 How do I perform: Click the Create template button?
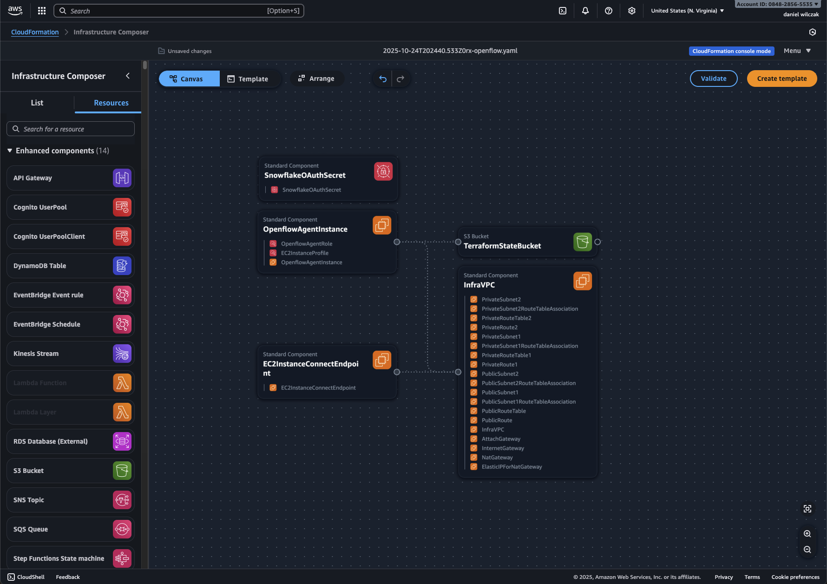(x=781, y=79)
